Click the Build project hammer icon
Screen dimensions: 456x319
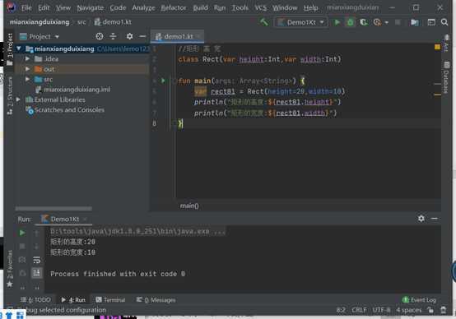click(x=264, y=22)
